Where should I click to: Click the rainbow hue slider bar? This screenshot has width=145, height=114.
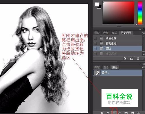[140, 13]
